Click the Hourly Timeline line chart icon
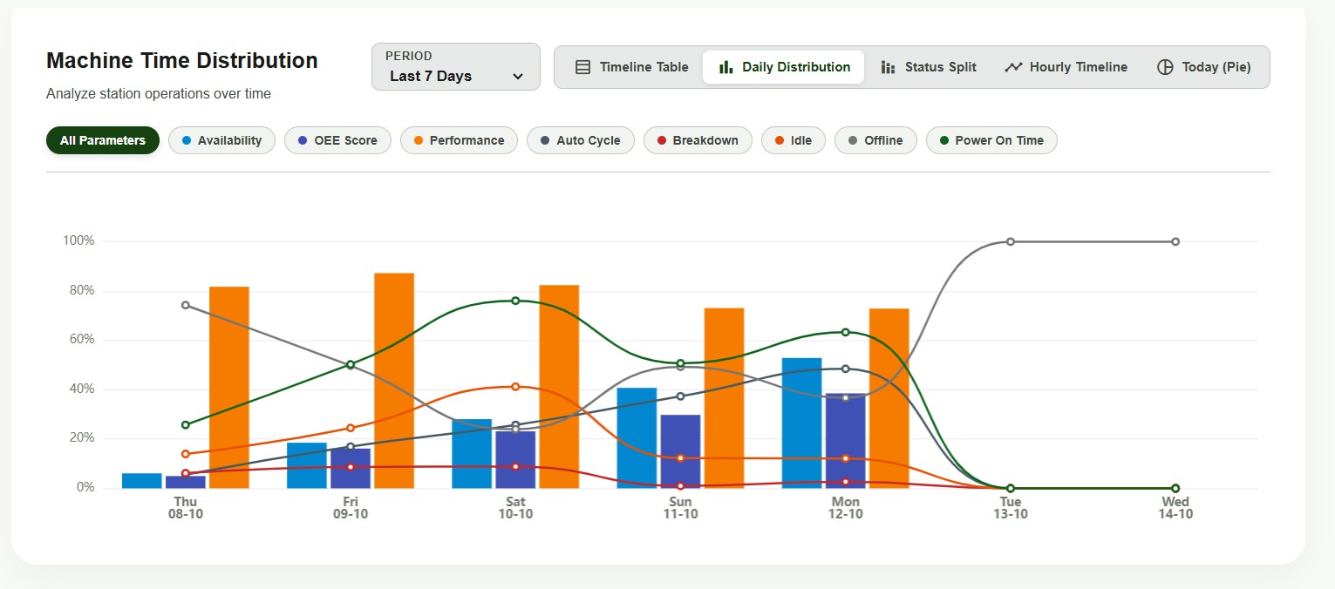This screenshot has height=589, width=1335. click(1012, 67)
